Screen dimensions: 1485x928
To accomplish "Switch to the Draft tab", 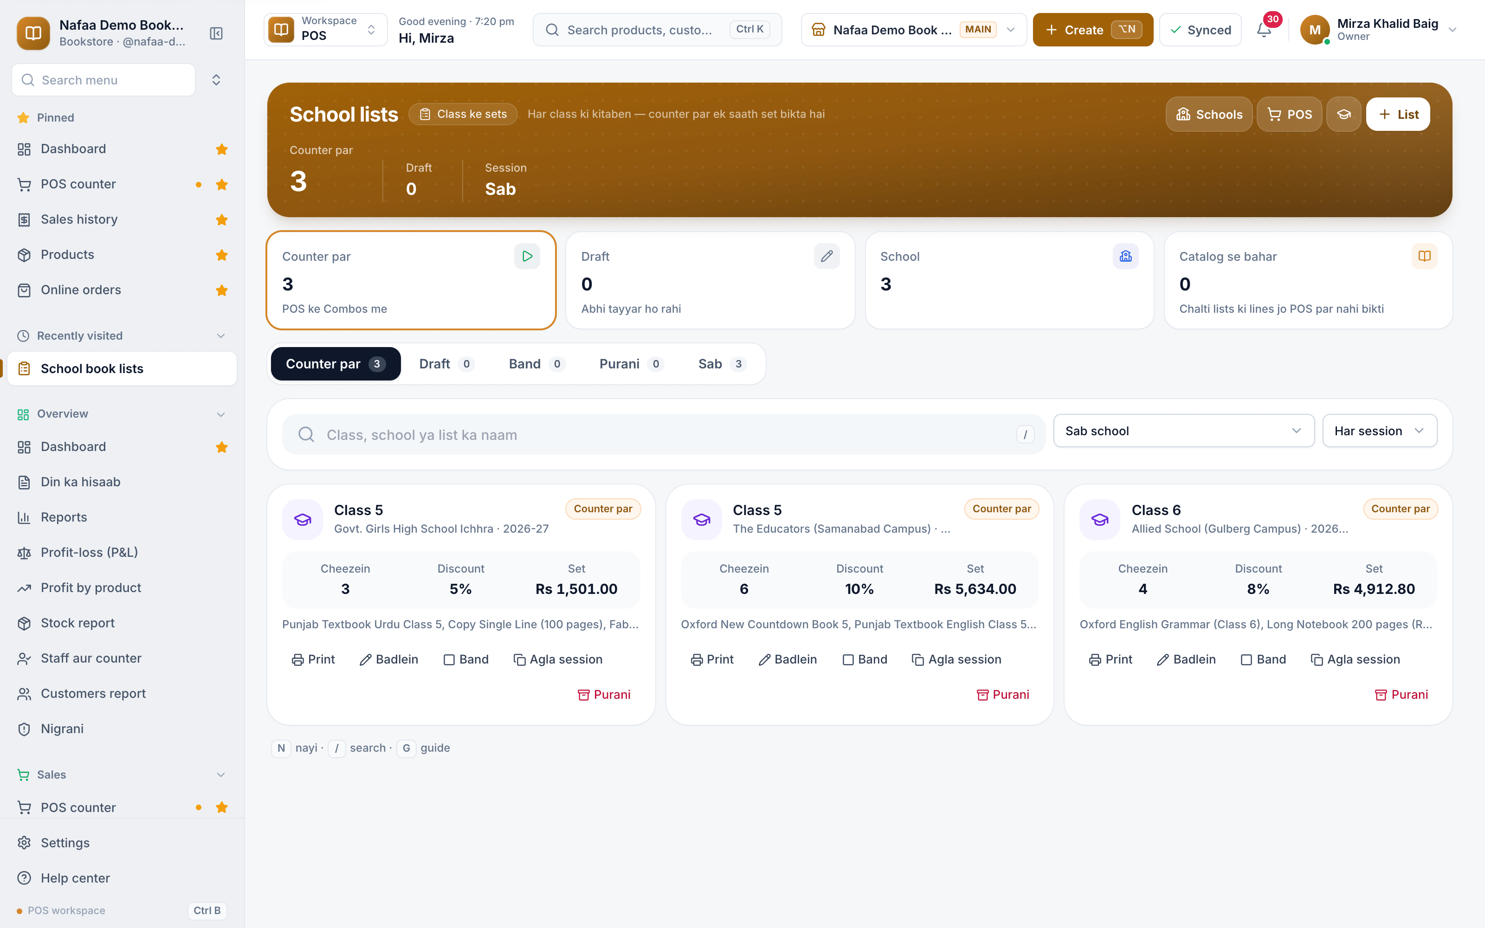I will click(446, 364).
